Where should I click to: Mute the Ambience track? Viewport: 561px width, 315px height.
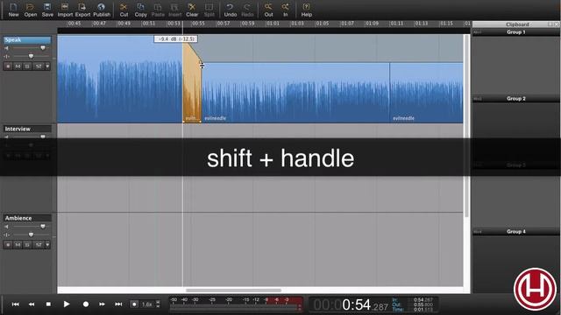(18, 245)
